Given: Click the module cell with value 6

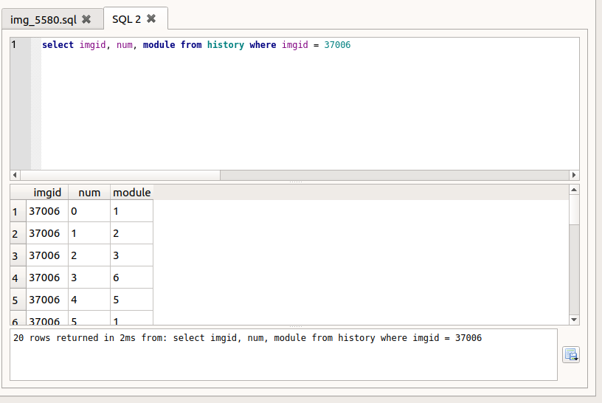Looking at the screenshot, I should click(x=131, y=278).
